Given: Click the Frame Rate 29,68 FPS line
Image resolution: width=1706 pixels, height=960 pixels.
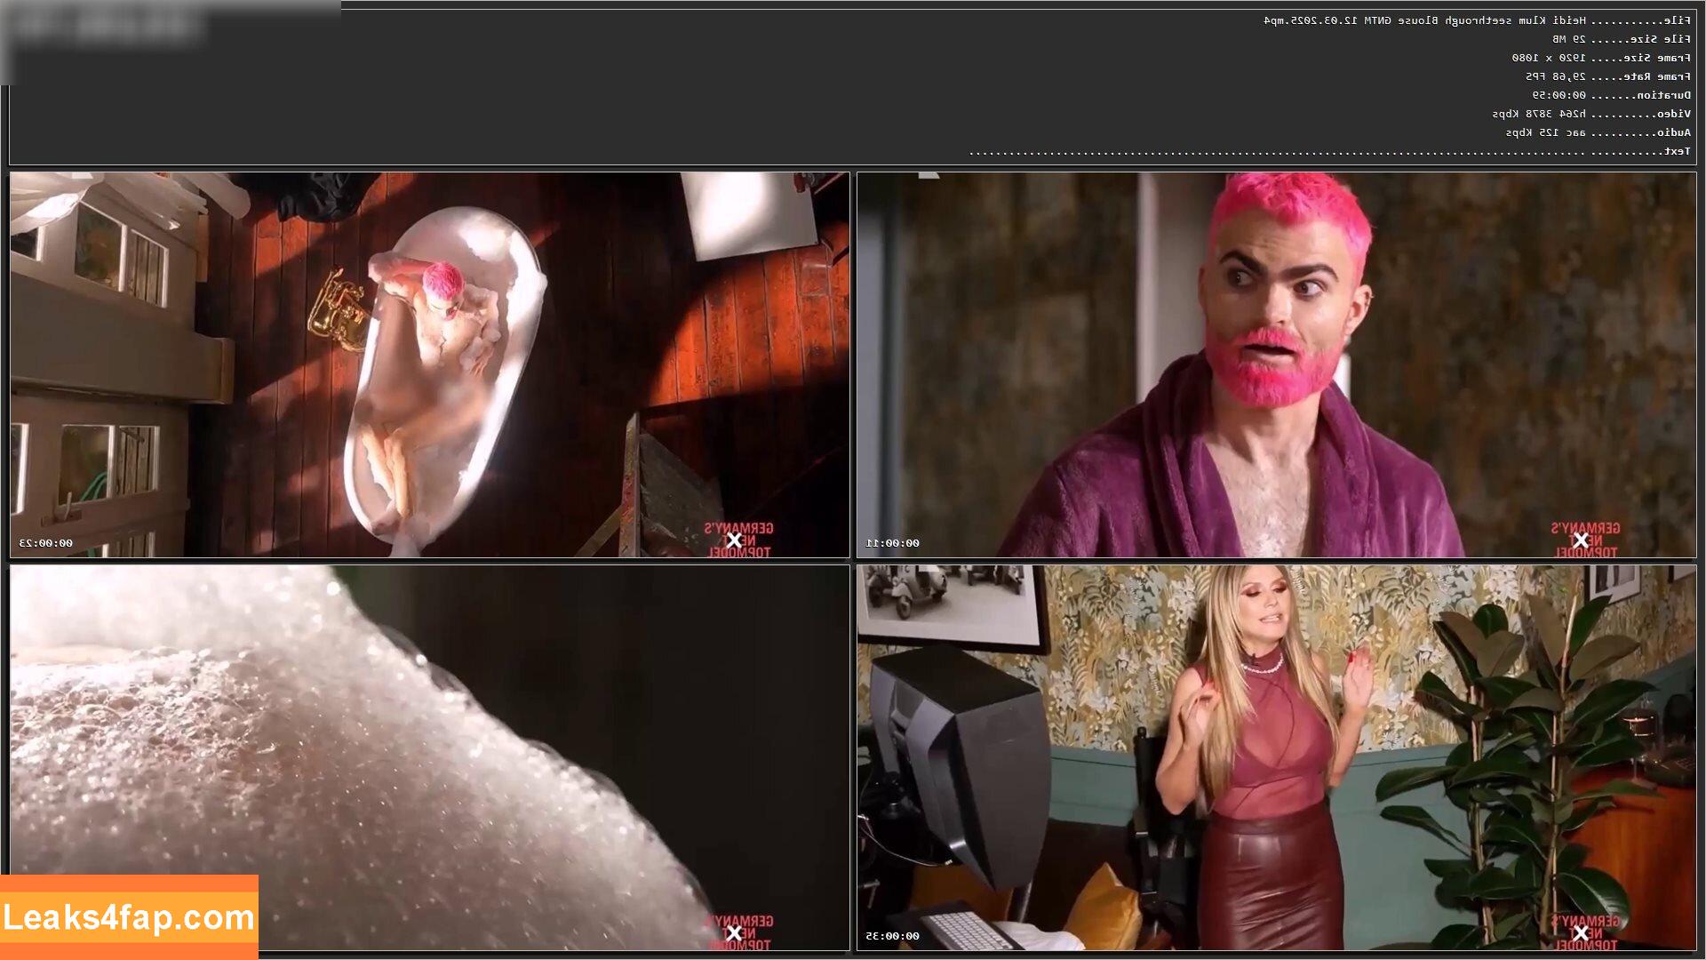Looking at the screenshot, I should (1607, 76).
